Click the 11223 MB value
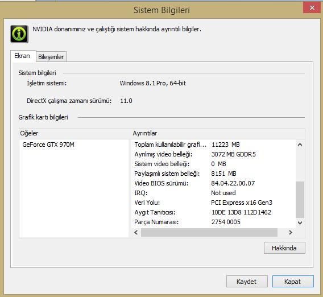 [226, 145]
